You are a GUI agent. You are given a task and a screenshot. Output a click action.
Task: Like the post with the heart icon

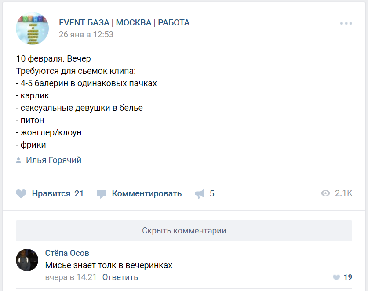(21, 193)
